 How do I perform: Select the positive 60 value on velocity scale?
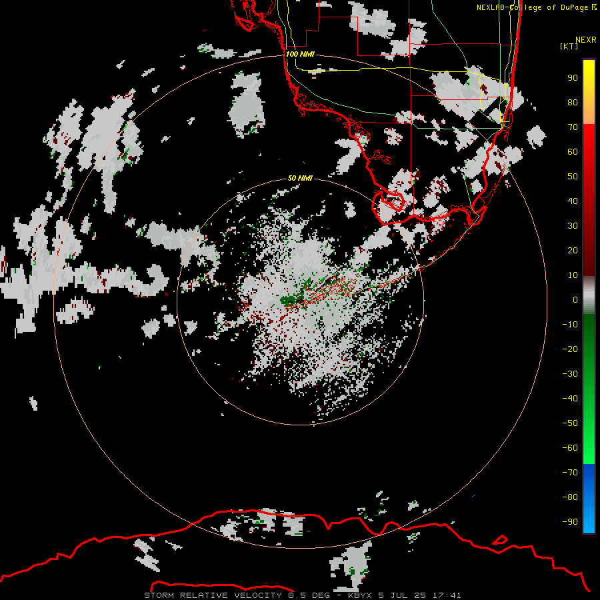[x=573, y=152]
